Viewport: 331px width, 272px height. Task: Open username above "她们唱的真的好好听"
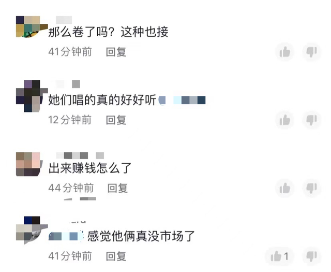[x=68, y=84]
